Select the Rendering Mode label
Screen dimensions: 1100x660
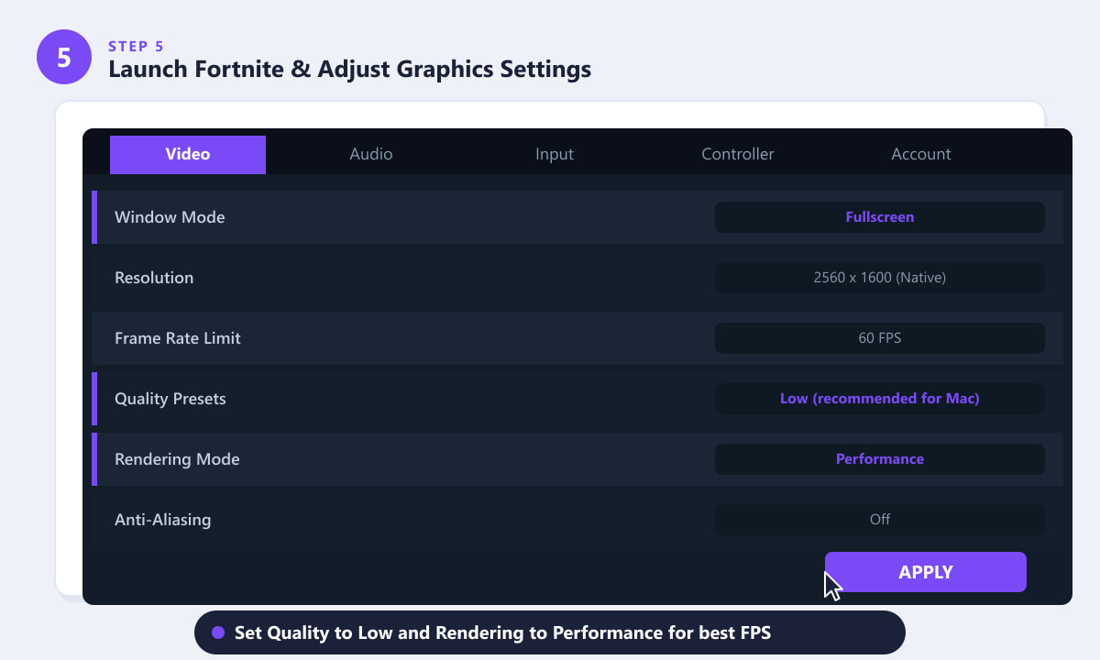pyautogui.click(x=177, y=459)
